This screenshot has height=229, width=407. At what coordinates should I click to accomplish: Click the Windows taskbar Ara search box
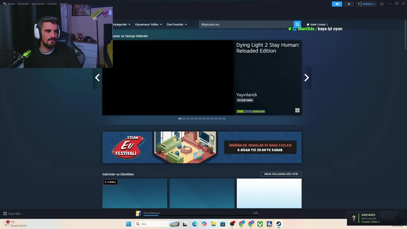[x=157, y=224]
